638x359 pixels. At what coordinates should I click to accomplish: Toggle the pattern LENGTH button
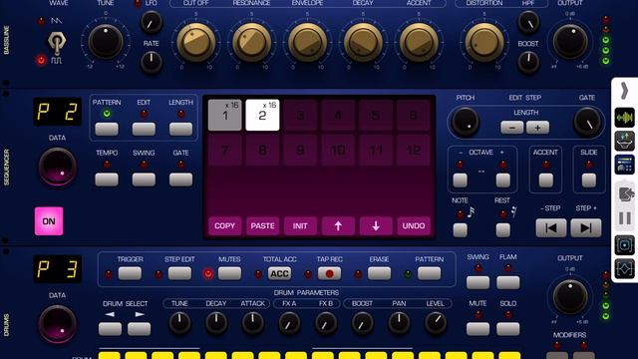click(180, 129)
